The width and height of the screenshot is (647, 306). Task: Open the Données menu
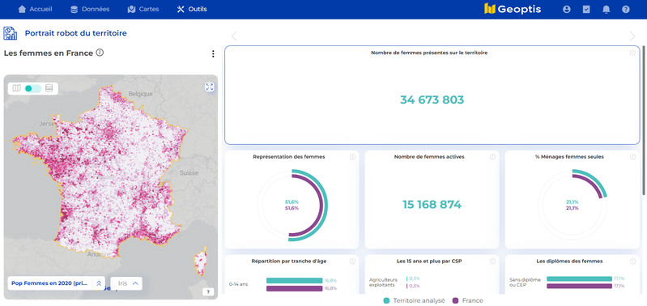[90, 9]
